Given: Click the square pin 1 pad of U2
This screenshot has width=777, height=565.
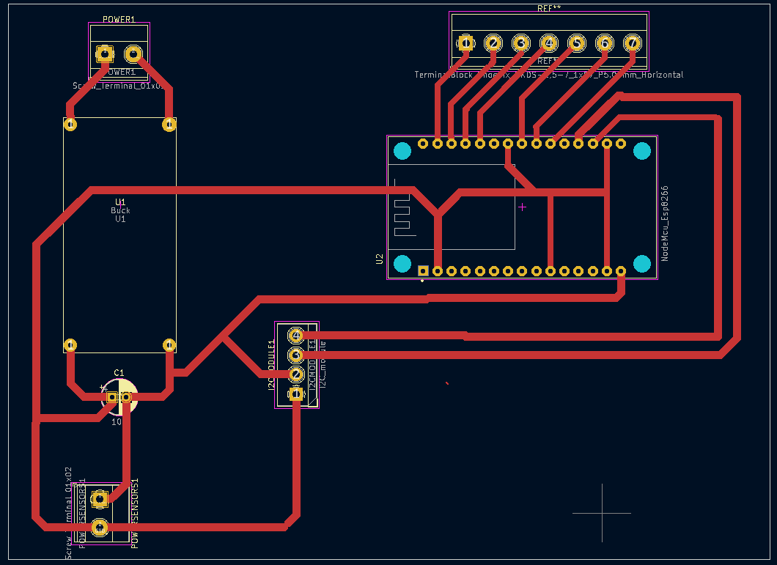Looking at the screenshot, I should pos(423,271).
